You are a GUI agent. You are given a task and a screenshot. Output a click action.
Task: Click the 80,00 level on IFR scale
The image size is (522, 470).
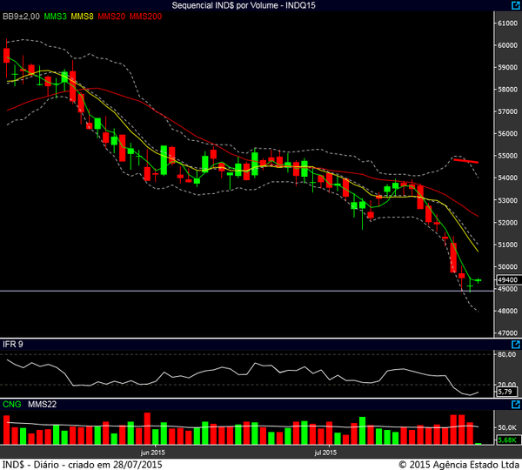[507, 353]
